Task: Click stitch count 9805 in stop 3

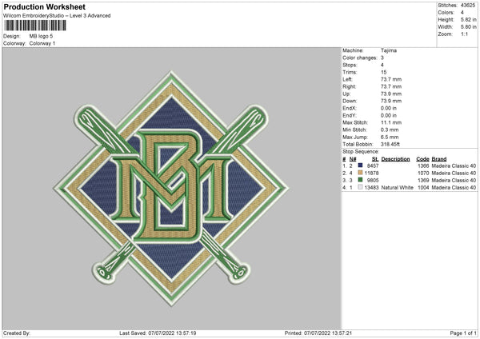Action: pyautogui.click(x=373, y=181)
